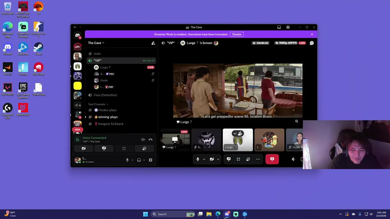This screenshot has width=390, height=219.
Task: Select Lungs live user in VIP list
Action: coord(124,67)
